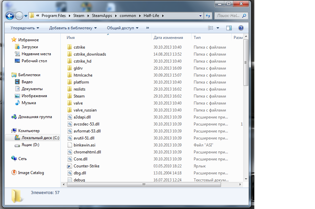
Task: Select the platform folder icon
Action: [x=70, y=82]
